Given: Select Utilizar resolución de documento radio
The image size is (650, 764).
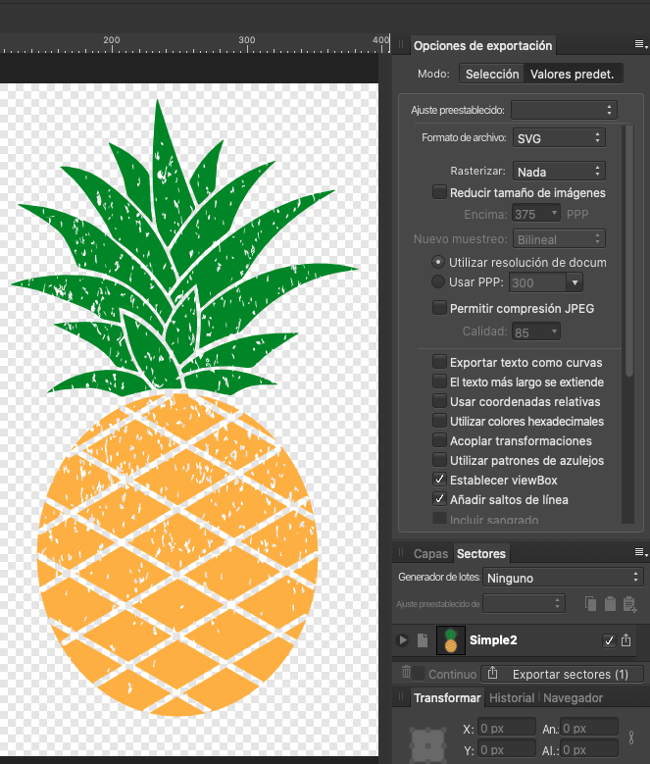Looking at the screenshot, I should tap(438, 262).
